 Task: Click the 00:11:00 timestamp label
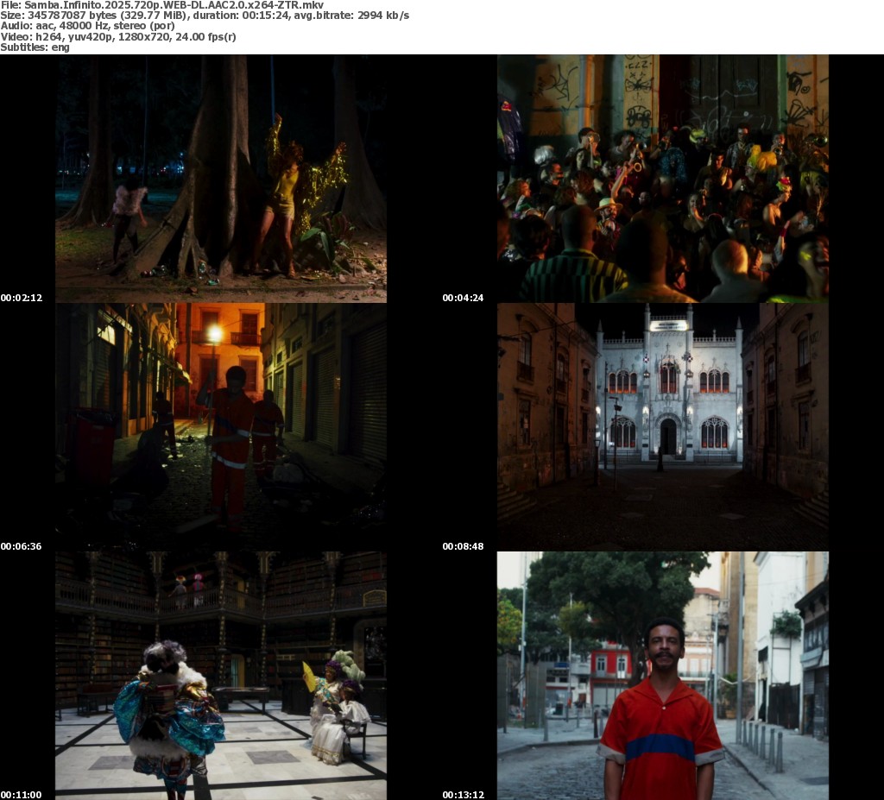pos(22,795)
